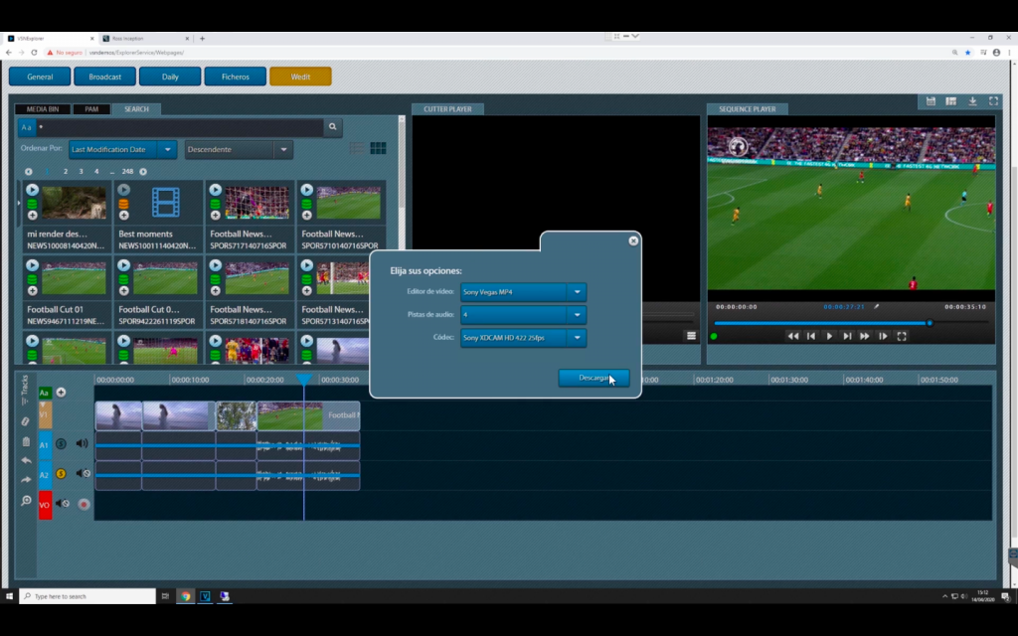Mute audio track A1 with the speaker icon
1018x636 pixels.
pos(82,444)
